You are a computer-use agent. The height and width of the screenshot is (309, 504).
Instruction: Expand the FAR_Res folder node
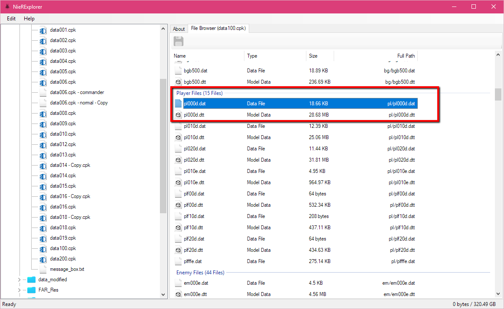click(20, 290)
